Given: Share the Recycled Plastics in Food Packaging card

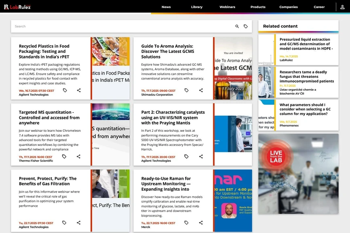Looking at the screenshot, I should tap(79, 90).
